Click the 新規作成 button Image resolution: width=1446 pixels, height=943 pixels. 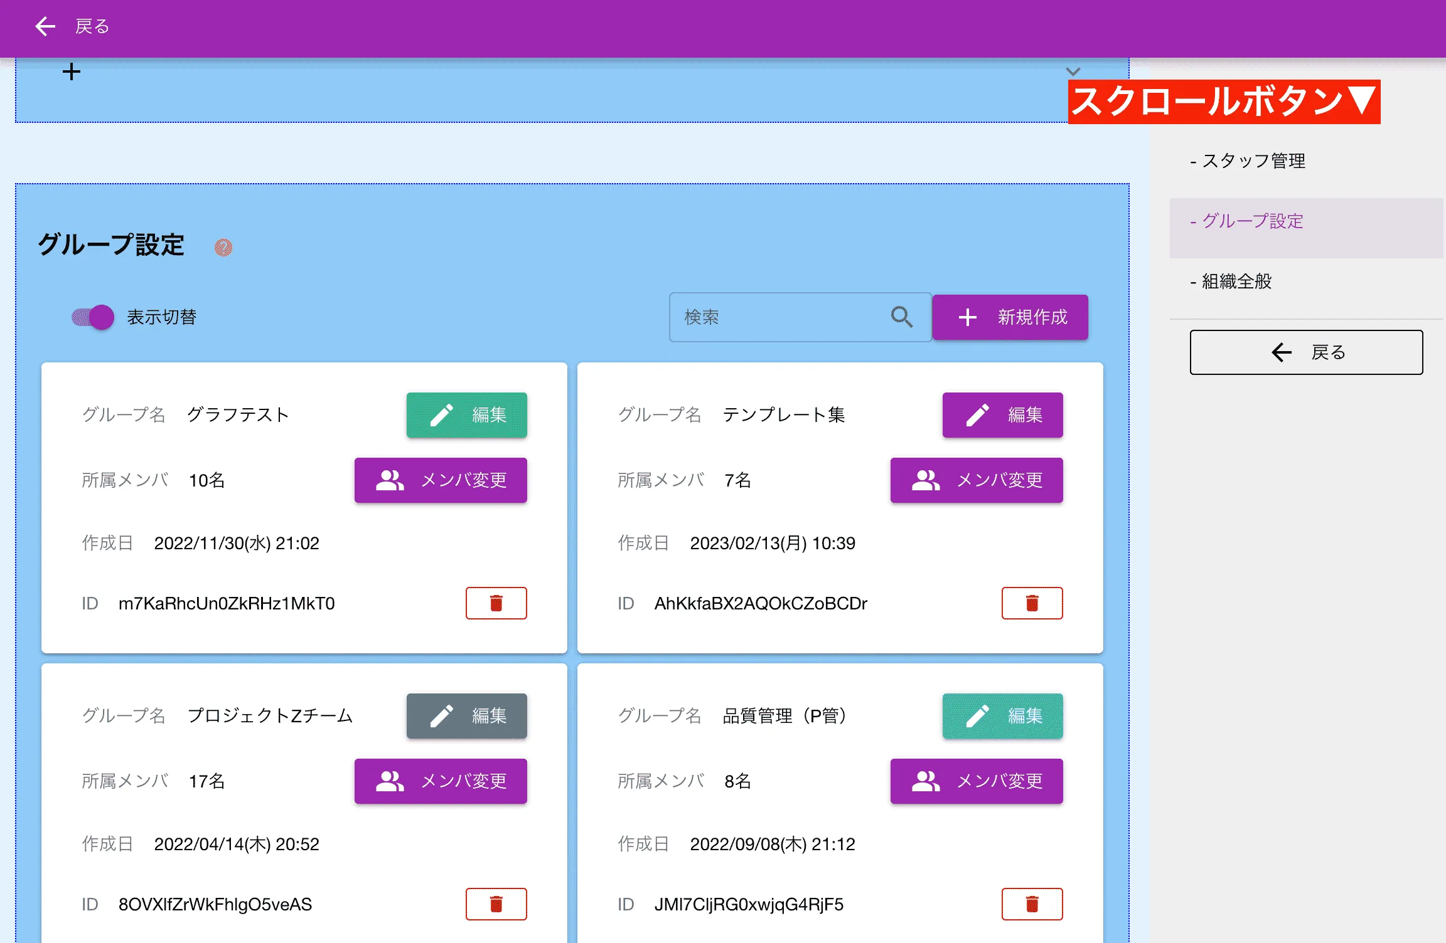[x=1010, y=317]
